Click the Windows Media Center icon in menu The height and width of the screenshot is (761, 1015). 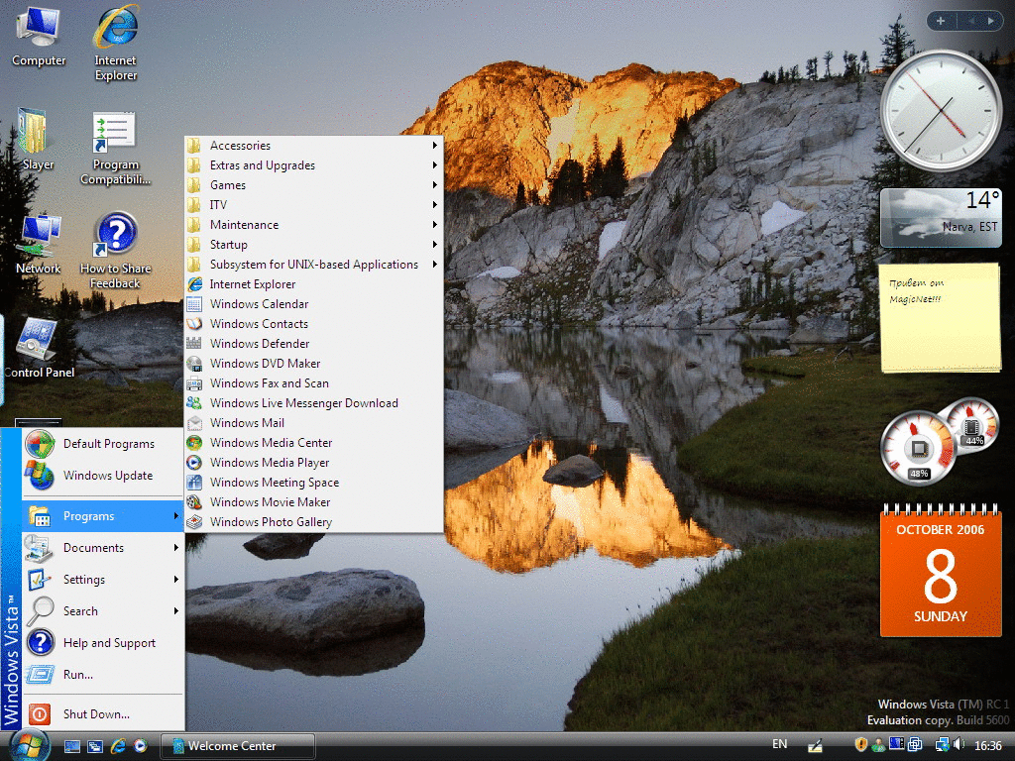tap(193, 443)
